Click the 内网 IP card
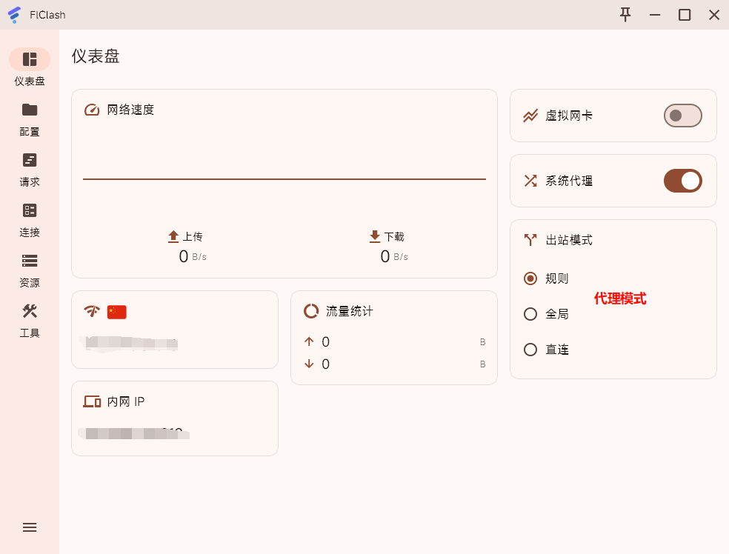This screenshot has width=729, height=554. [x=174, y=418]
